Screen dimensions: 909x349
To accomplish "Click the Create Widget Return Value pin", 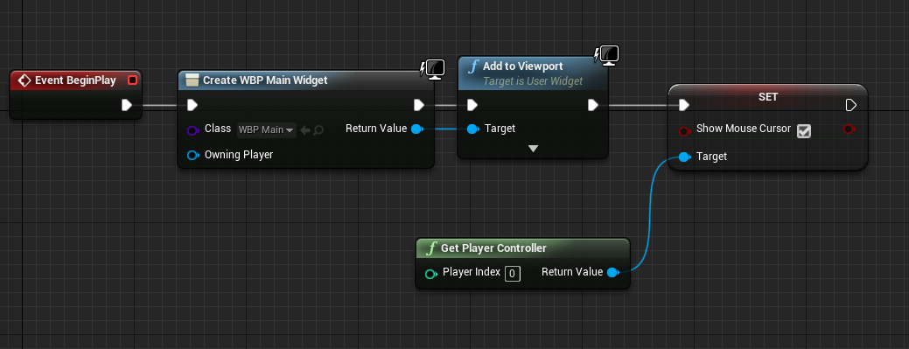I will tap(416, 129).
